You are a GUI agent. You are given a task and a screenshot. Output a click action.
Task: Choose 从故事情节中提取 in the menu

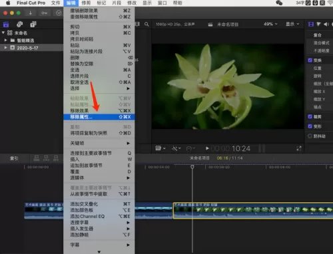(x=99, y=194)
